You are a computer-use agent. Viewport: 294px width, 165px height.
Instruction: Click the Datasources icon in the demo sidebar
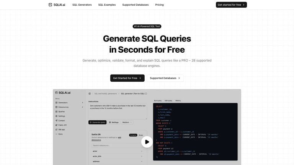[56, 107]
